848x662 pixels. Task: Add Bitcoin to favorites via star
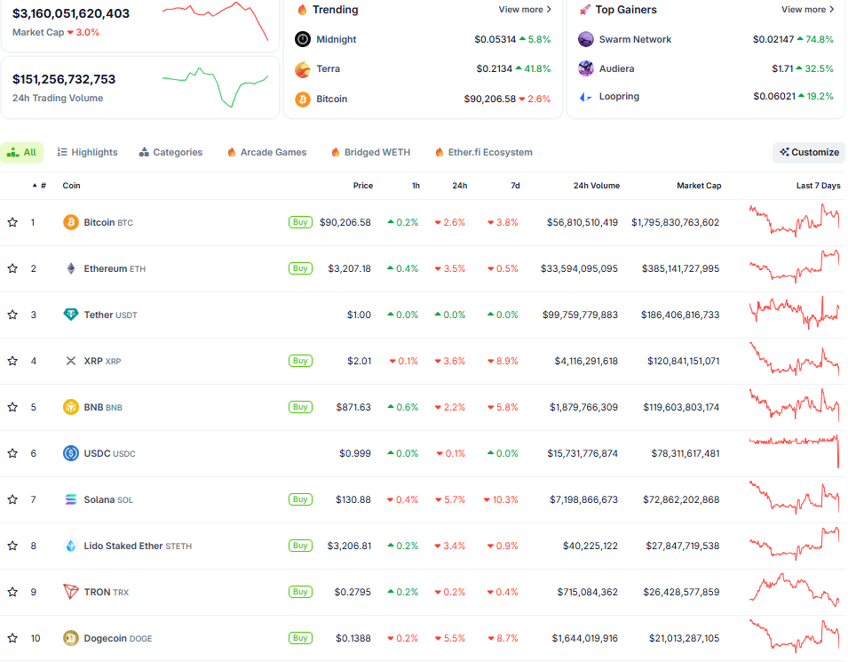[x=12, y=222]
